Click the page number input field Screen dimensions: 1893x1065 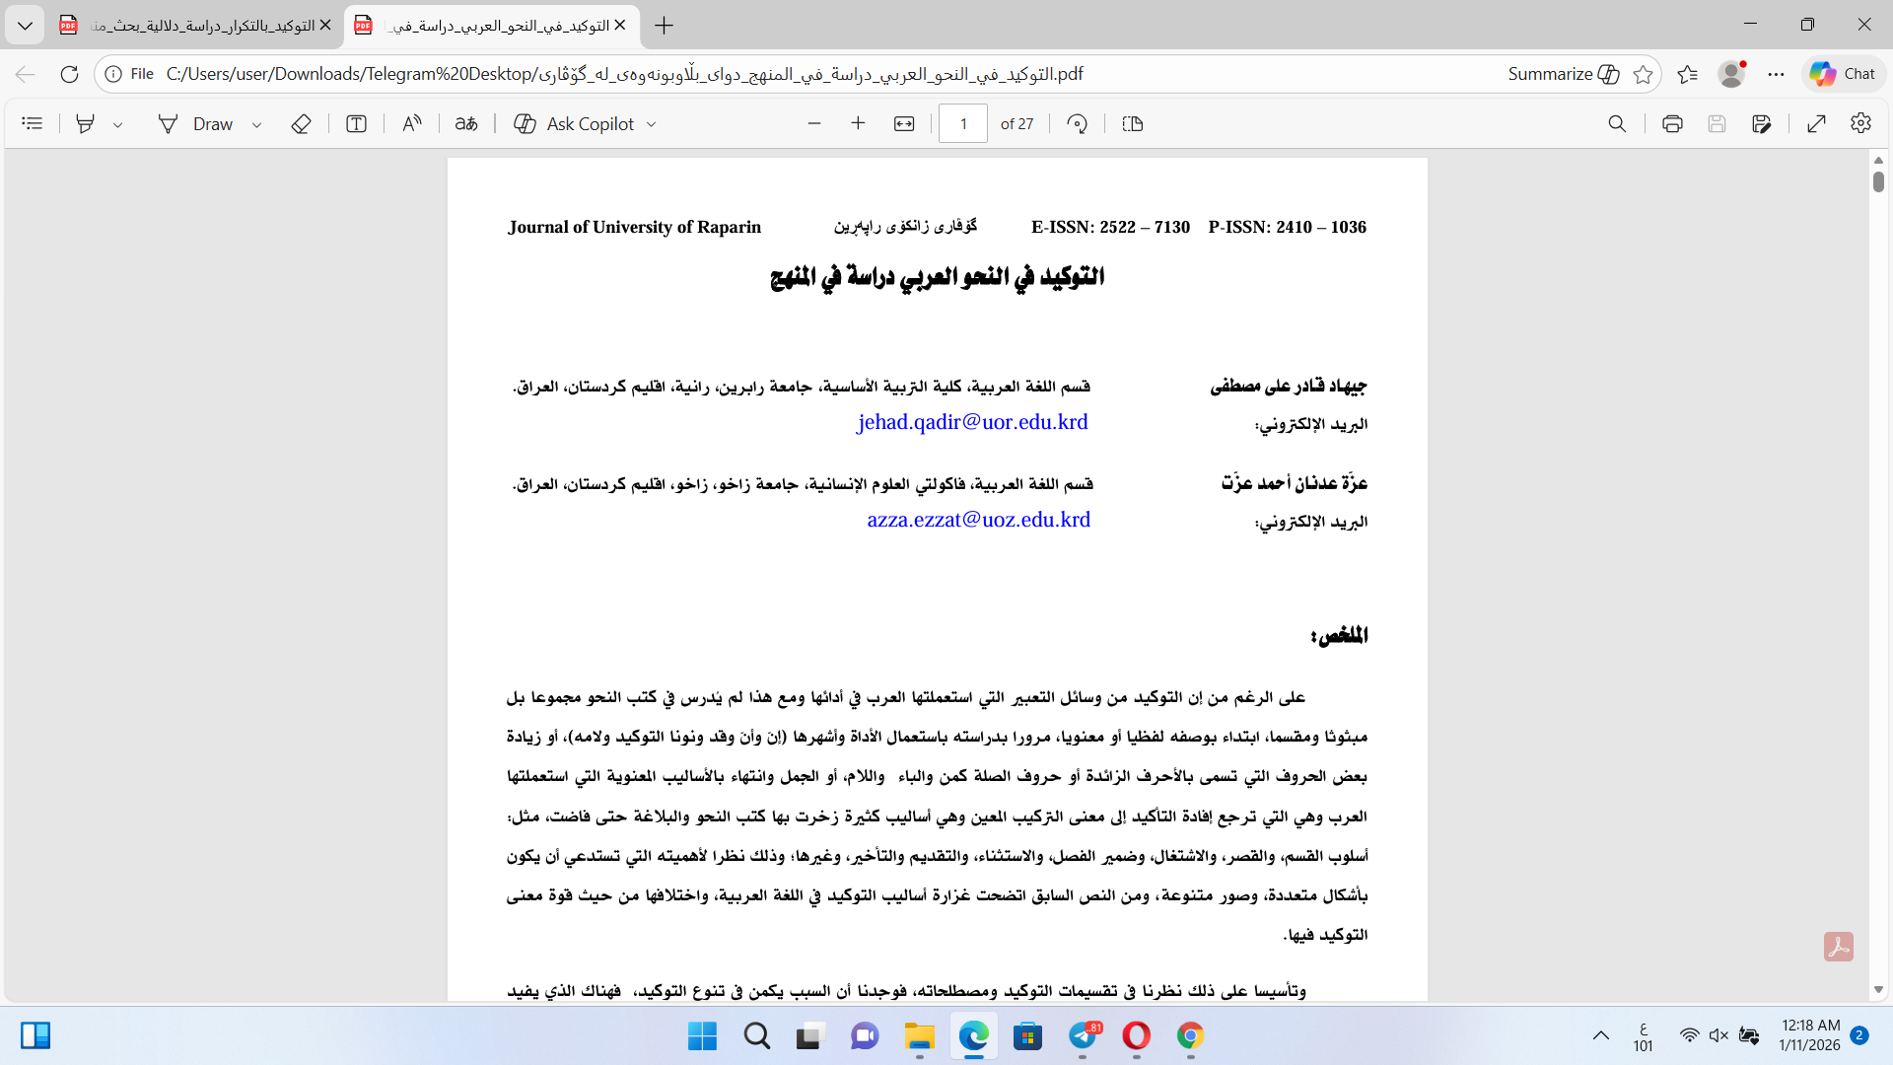(963, 123)
